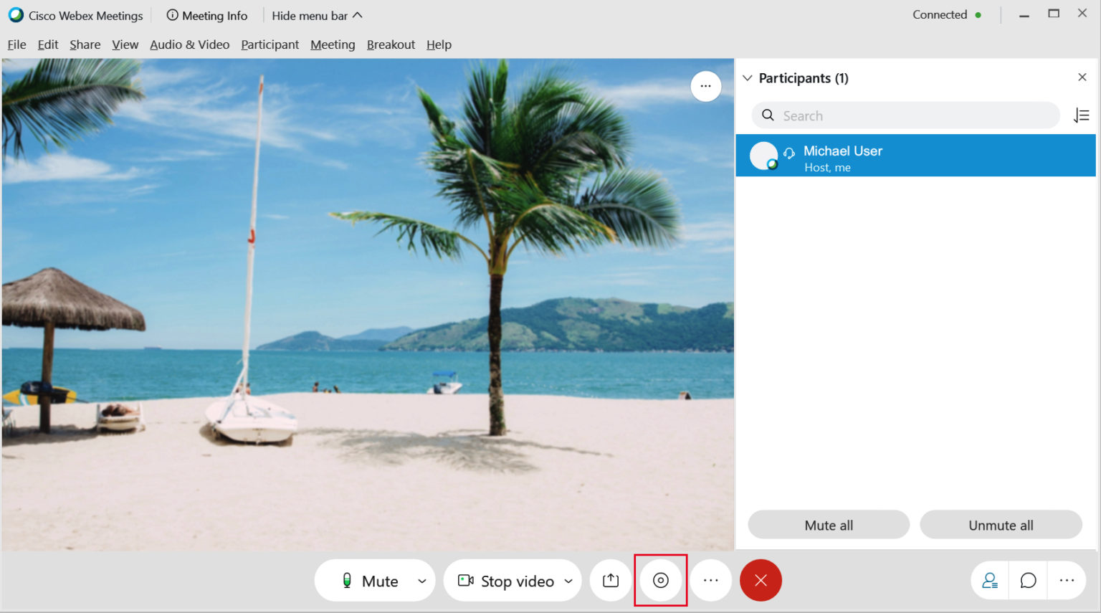
Task: End the meeting with the red button
Action: coord(761,580)
